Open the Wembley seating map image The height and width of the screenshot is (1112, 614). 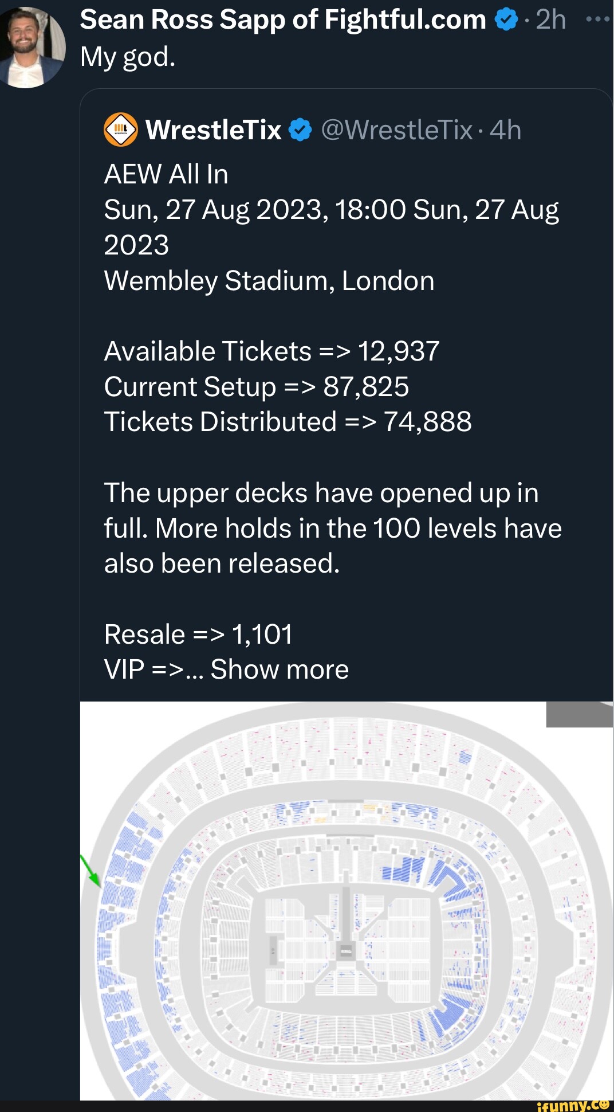click(346, 900)
